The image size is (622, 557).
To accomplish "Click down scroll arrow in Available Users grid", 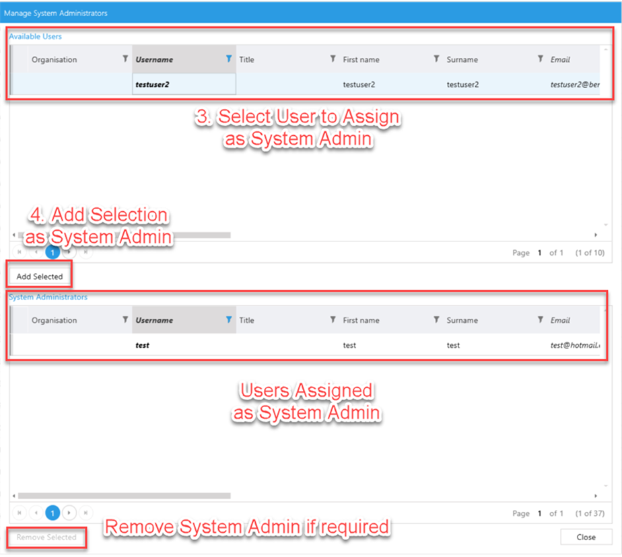I will point(606,225).
